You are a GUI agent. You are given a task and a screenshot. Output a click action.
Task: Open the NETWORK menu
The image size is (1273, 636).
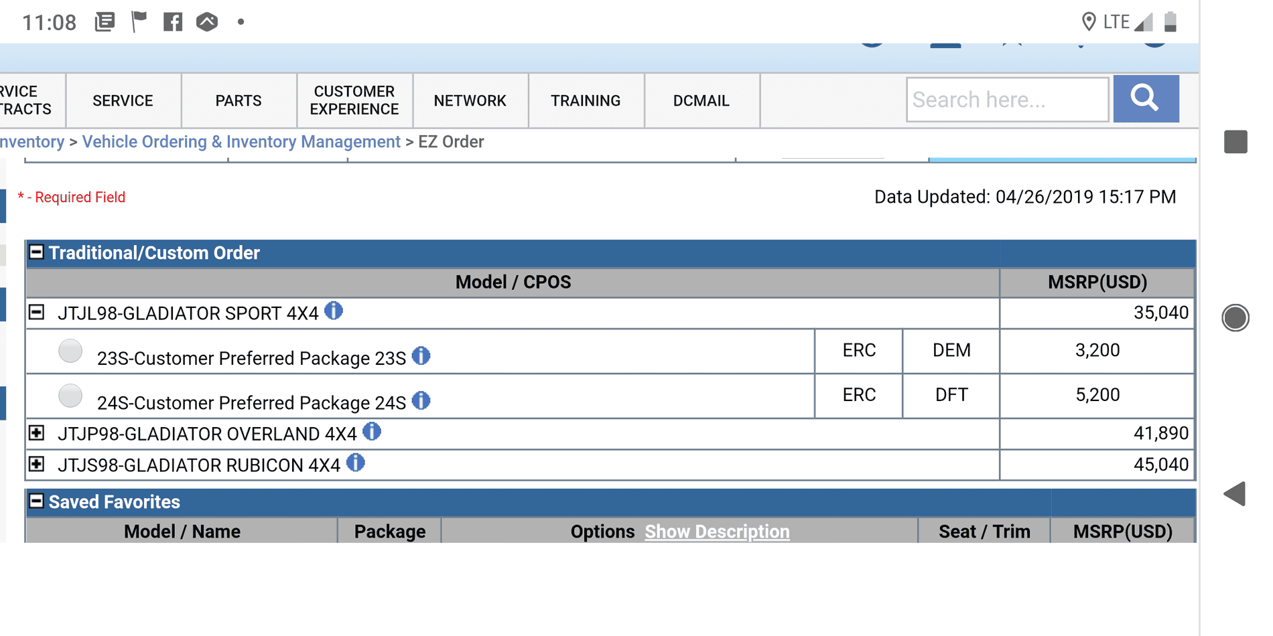click(470, 100)
